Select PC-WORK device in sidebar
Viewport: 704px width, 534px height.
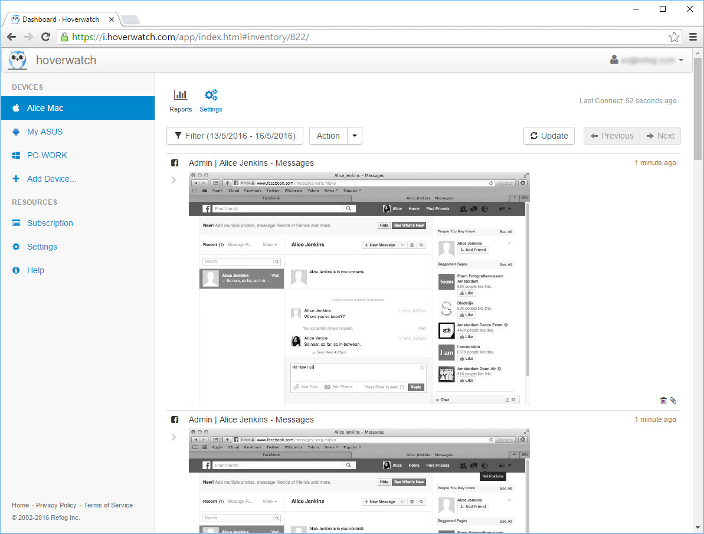(47, 155)
